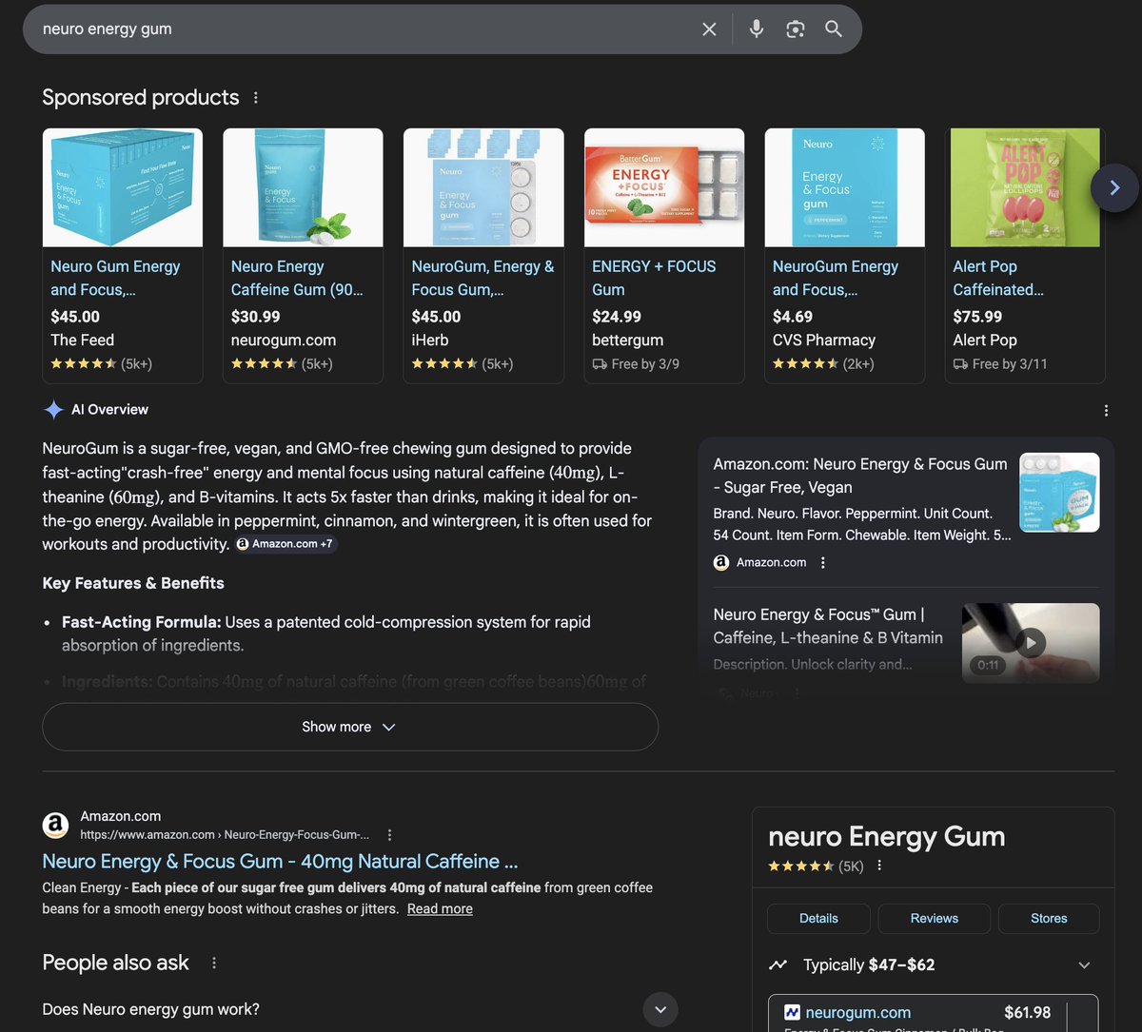This screenshot has height=1032, width=1142.
Task: Click the AI Overview sparkle icon
Action: pyautogui.click(x=53, y=410)
